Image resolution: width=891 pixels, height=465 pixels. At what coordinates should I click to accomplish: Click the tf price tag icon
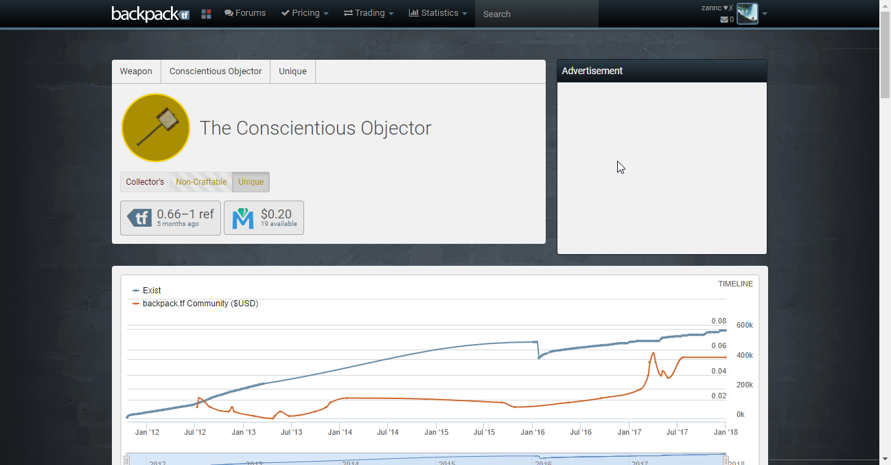coord(140,218)
